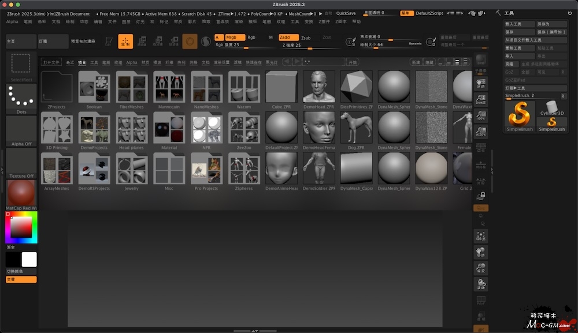
Task: Toggle the Zadd sculpt mode
Action: (288, 38)
